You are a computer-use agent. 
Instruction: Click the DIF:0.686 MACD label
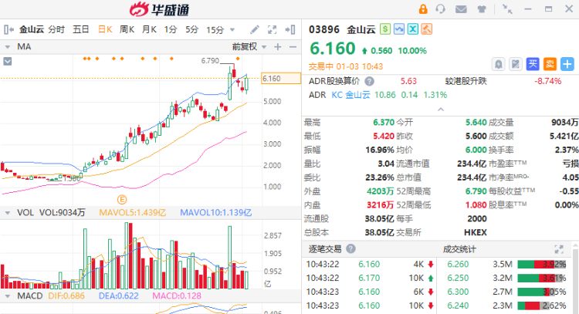[66, 296]
